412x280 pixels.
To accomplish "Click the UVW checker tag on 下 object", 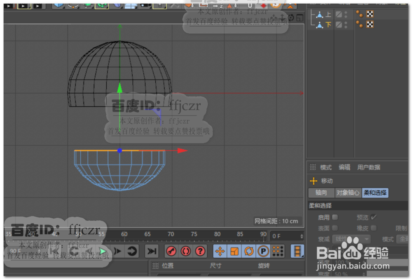I will 370,24.
